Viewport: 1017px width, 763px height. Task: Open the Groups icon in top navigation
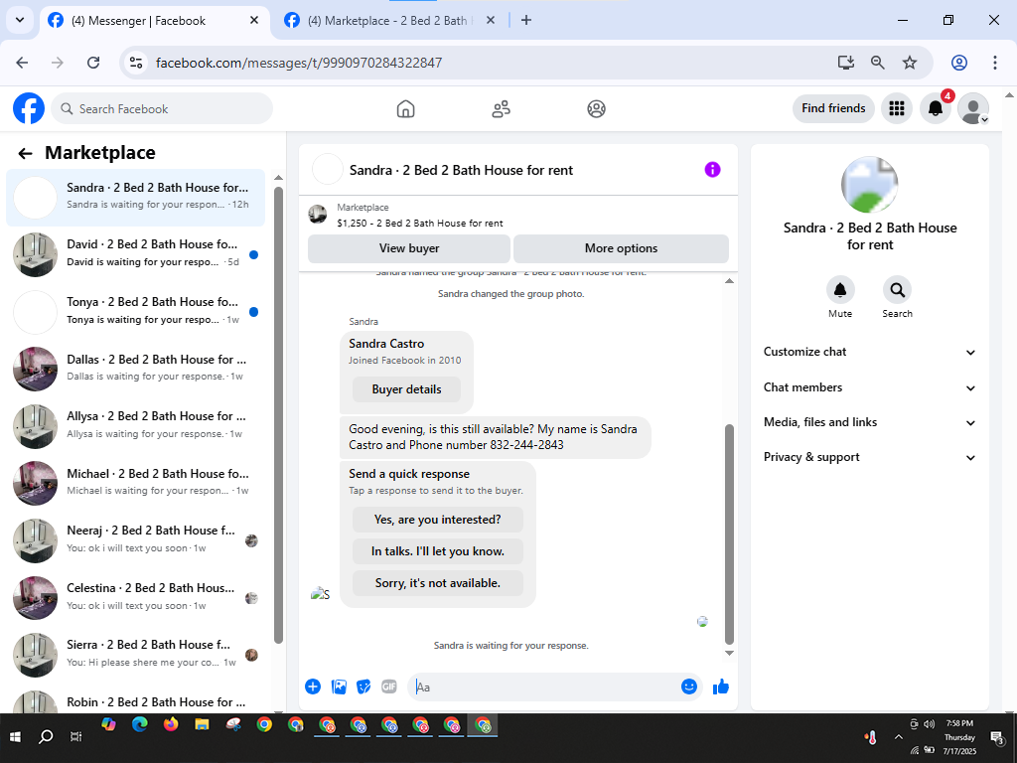click(596, 109)
